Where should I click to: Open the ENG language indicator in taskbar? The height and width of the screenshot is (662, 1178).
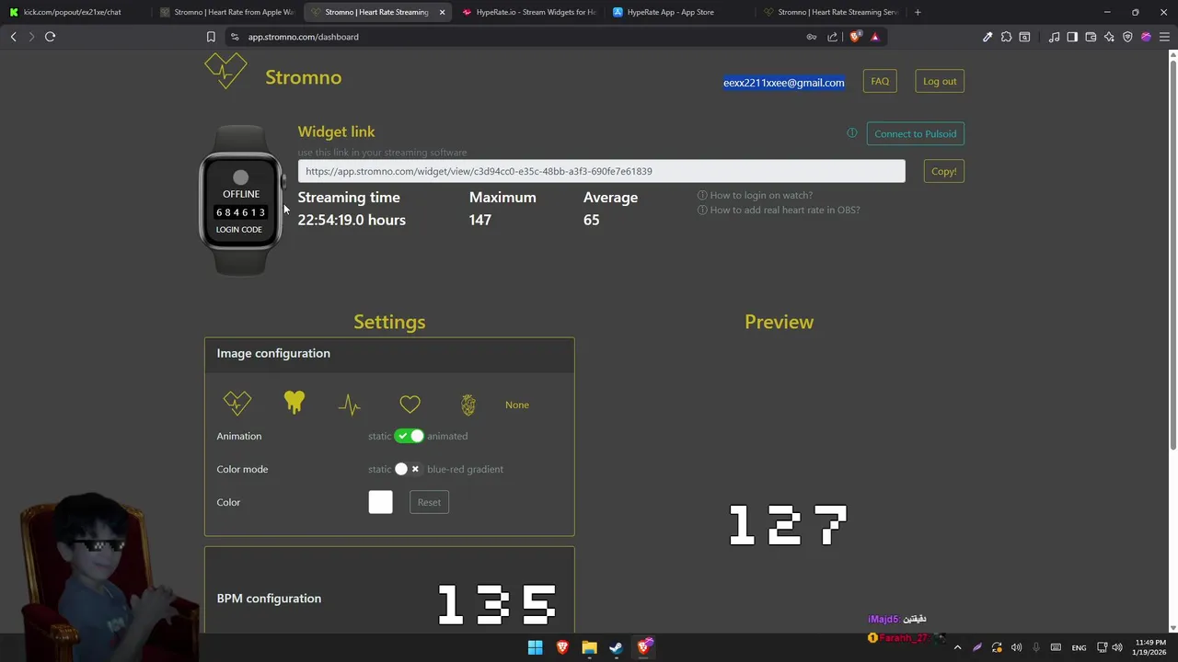1079,647
